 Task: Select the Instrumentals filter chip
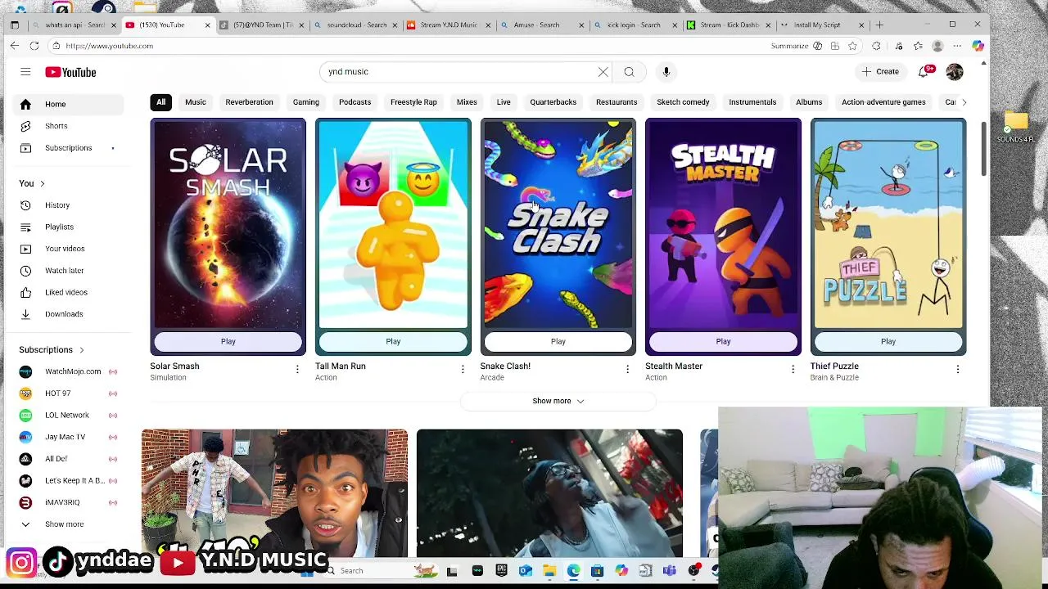click(x=752, y=102)
